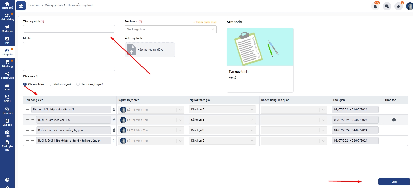Click the file upload drop area
The height and width of the screenshot is (188, 413).
click(x=150, y=50)
